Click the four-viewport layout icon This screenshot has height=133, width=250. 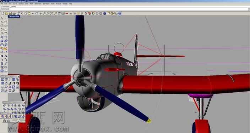click(x=63, y=13)
